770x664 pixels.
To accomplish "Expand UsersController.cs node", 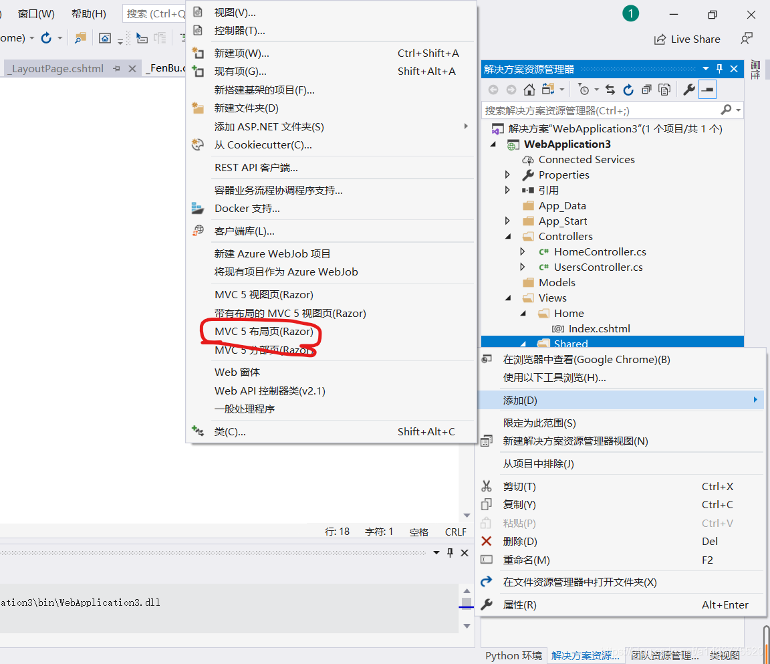I will [523, 267].
